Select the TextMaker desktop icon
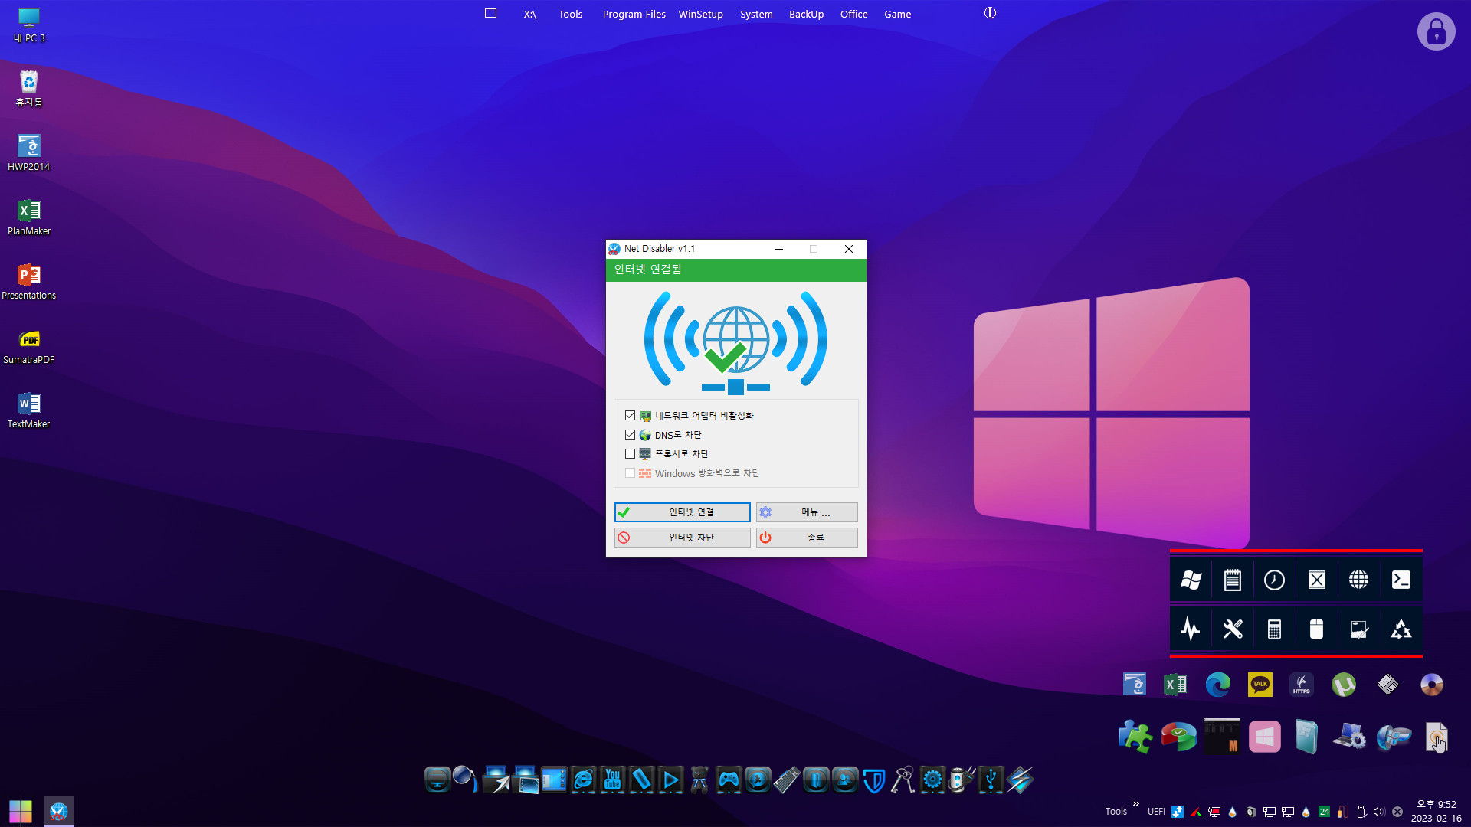This screenshot has width=1471, height=827. 29,410
